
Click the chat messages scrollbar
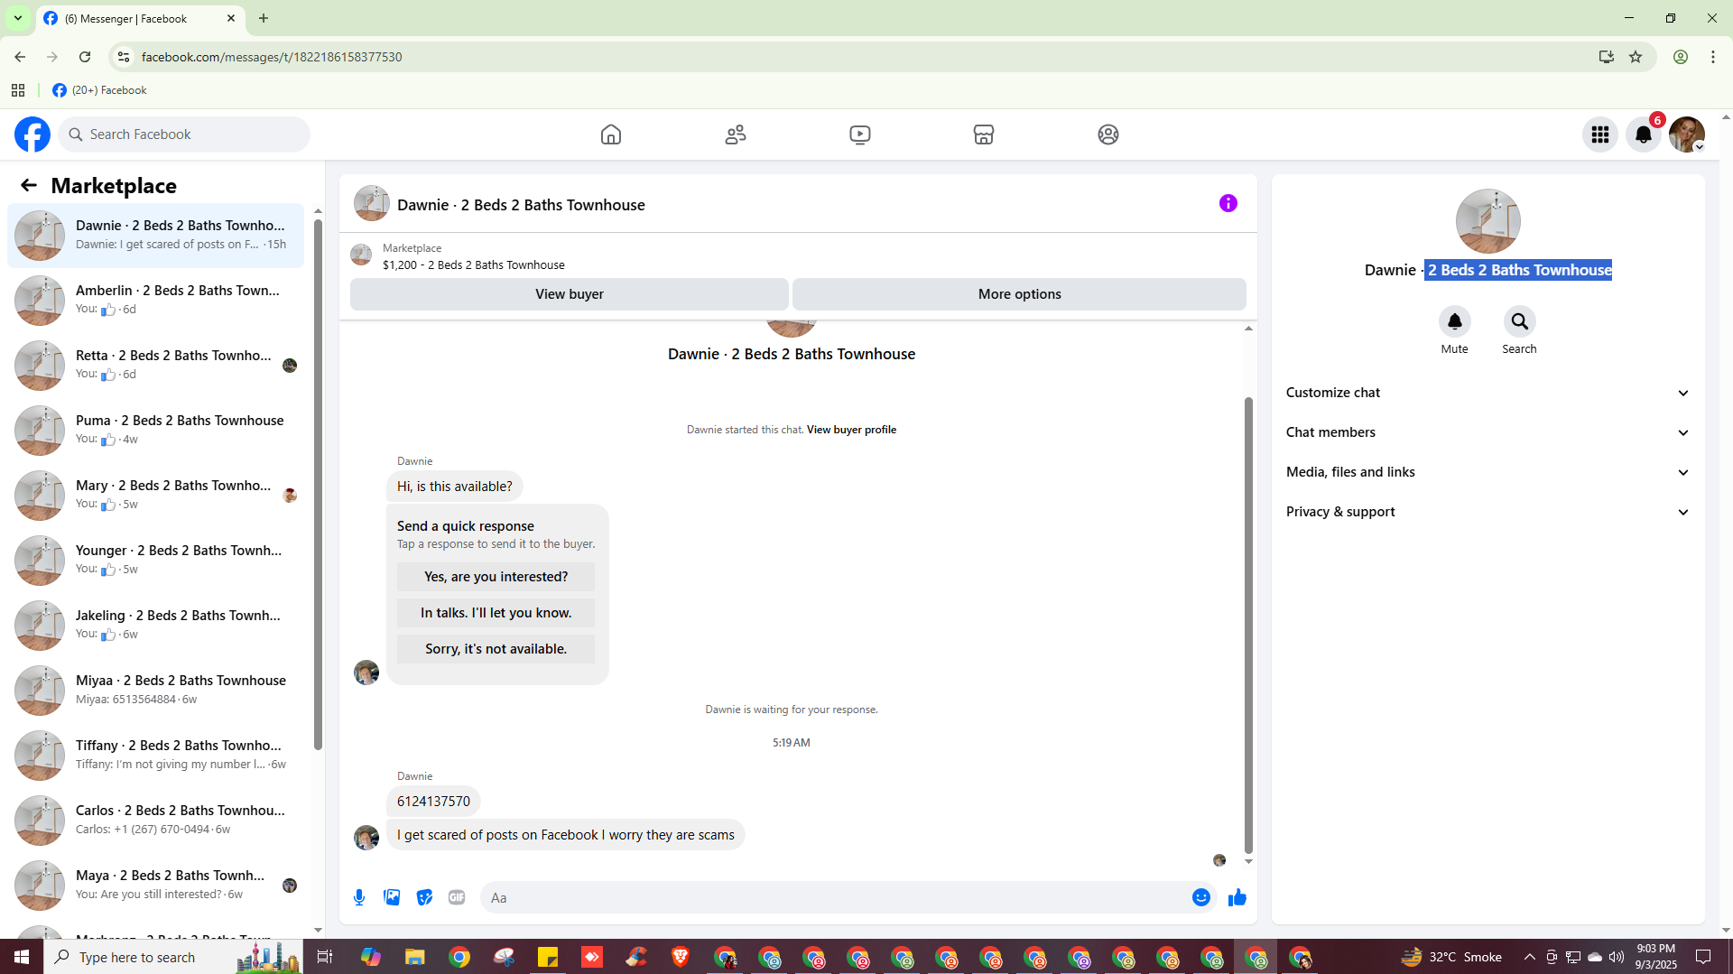(x=1248, y=625)
